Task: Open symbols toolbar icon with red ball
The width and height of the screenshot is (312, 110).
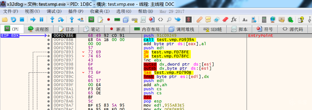Action: (152, 19)
